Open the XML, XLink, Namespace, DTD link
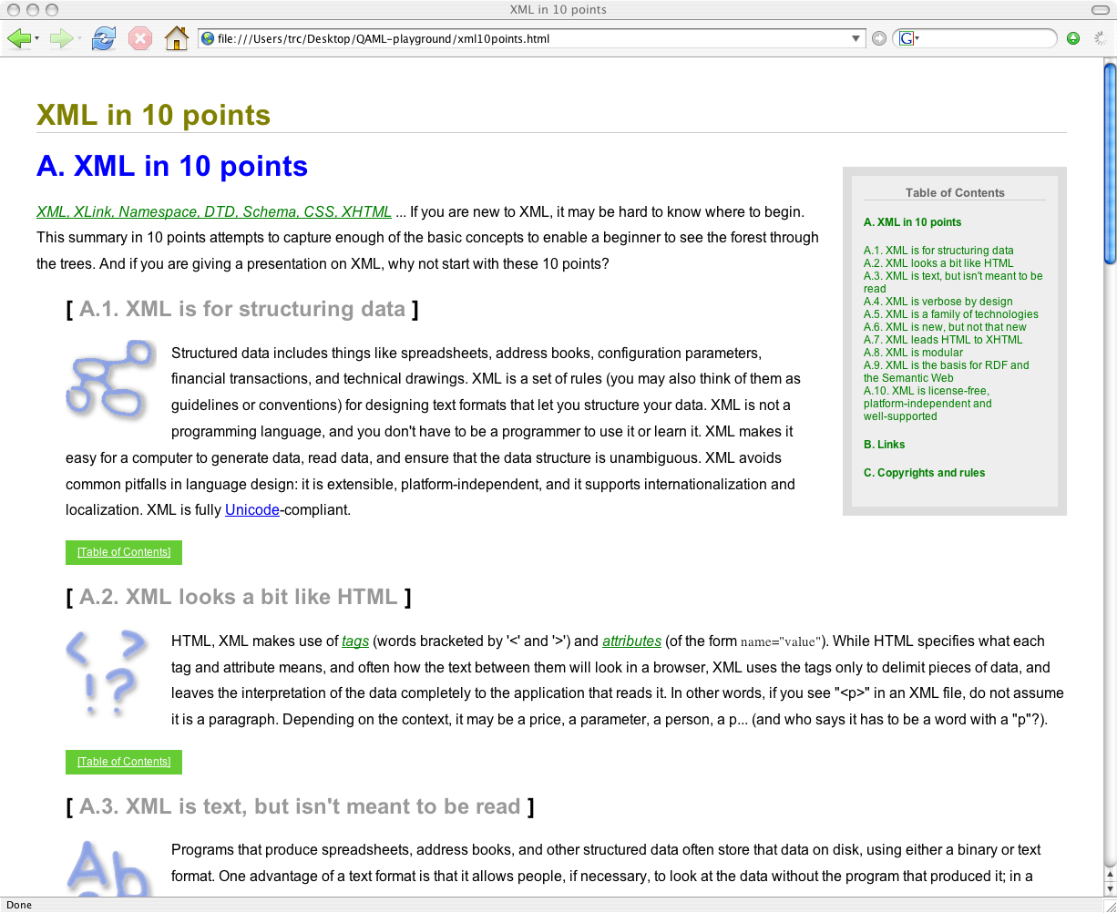The height and width of the screenshot is (913, 1117). [x=214, y=211]
